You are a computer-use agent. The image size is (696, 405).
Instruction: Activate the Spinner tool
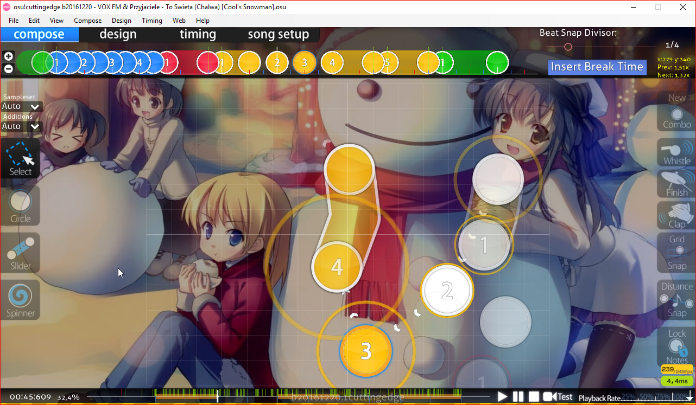click(21, 300)
